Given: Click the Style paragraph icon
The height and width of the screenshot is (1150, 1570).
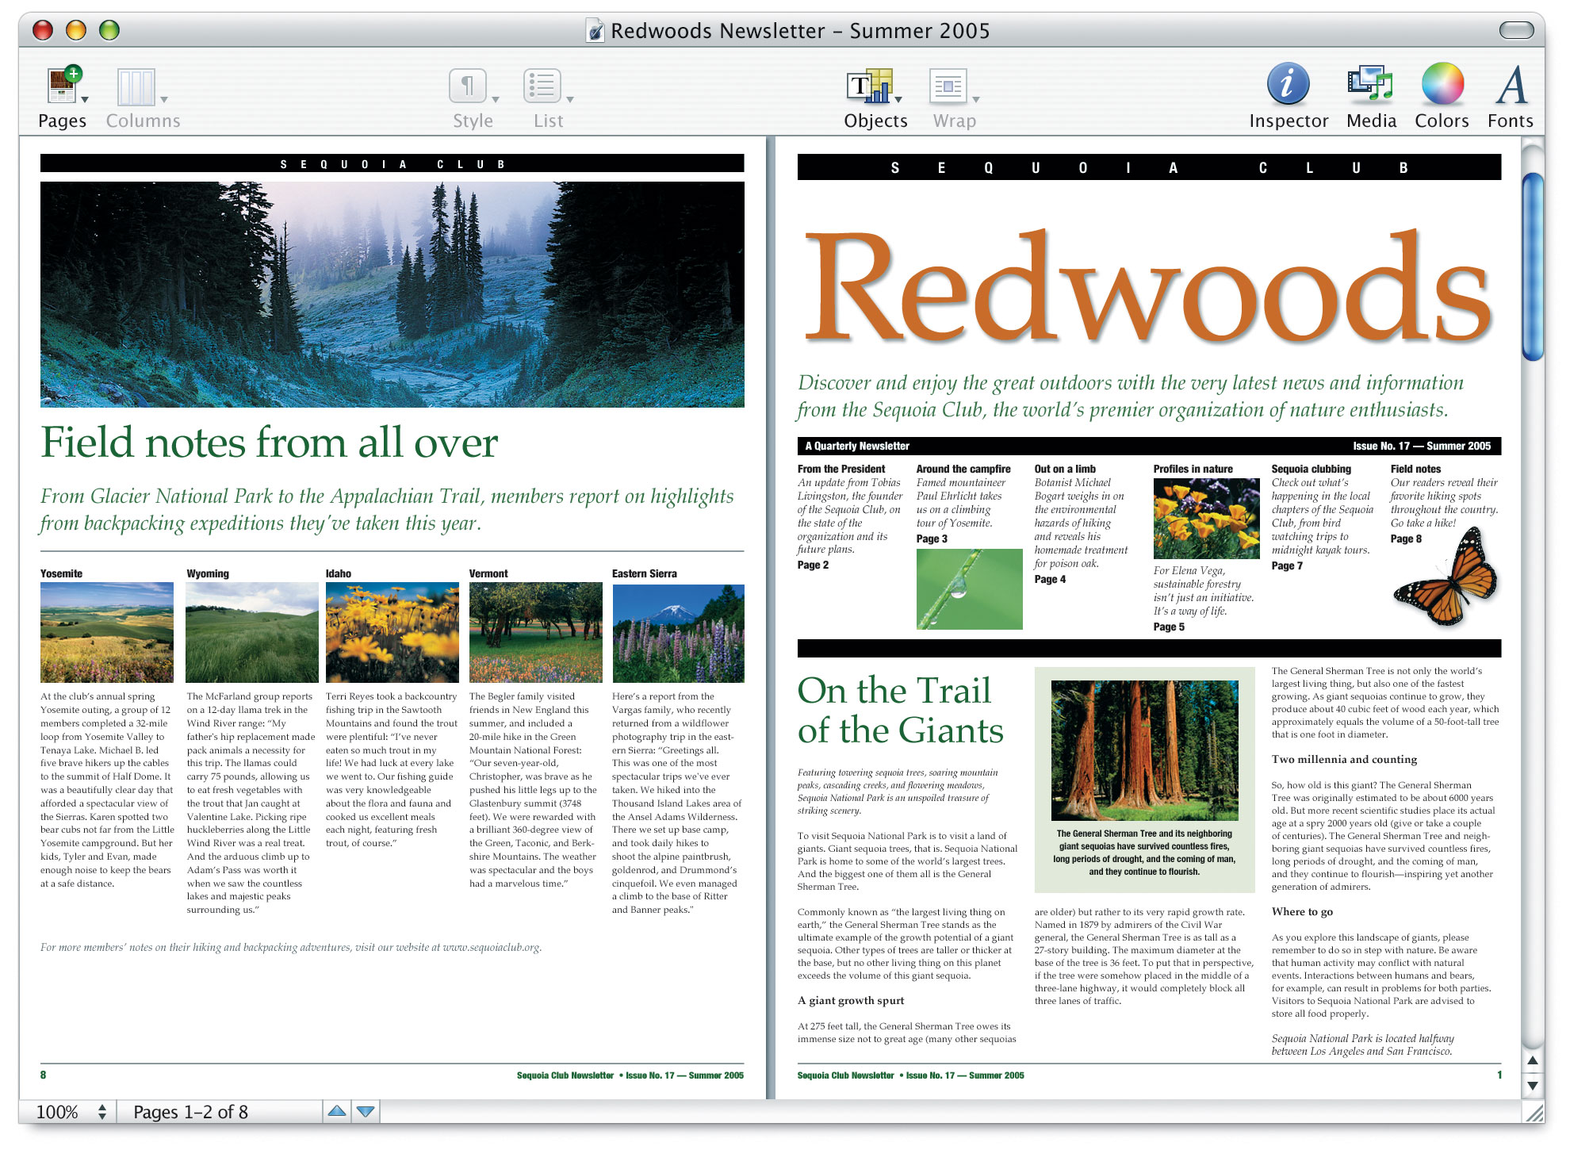Looking at the screenshot, I should (x=467, y=86).
